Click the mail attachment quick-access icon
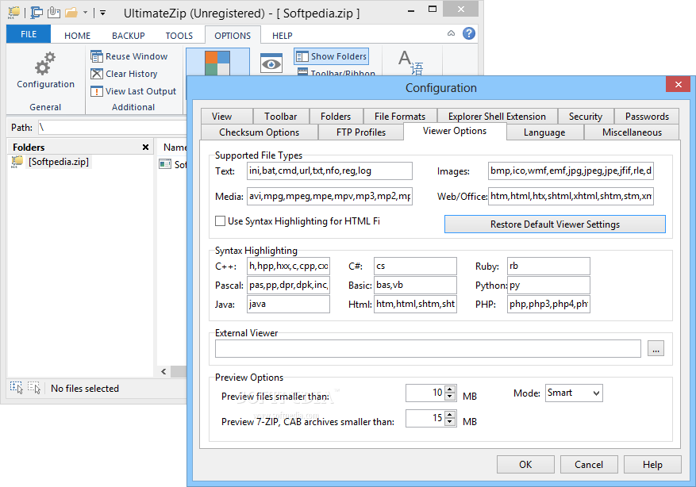The width and height of the screenshot is (696, 487). (x=54, y=12)
